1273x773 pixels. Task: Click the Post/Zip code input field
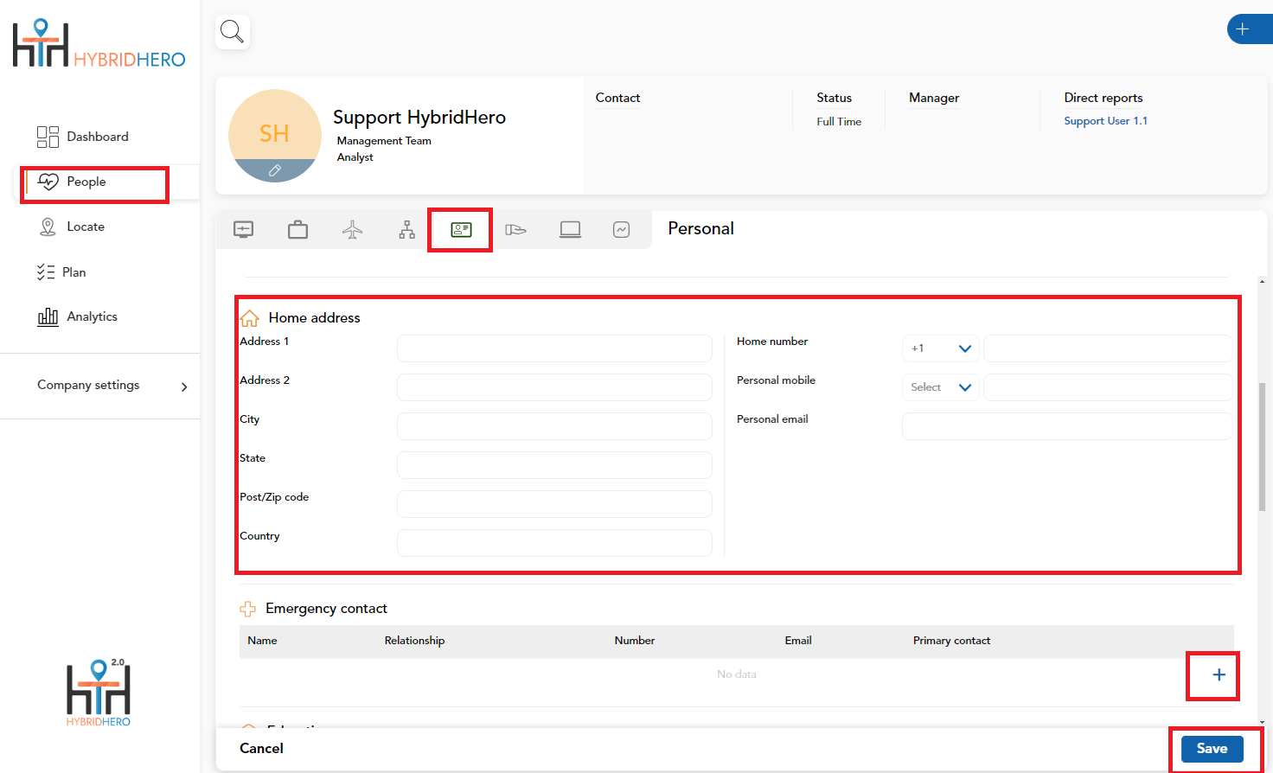pyautogui.click(x=554, y=504)
